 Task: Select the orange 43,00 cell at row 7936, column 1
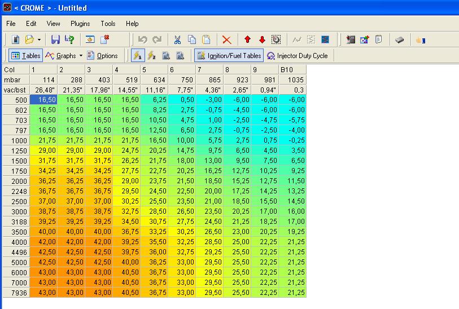[x=43, y=293]
